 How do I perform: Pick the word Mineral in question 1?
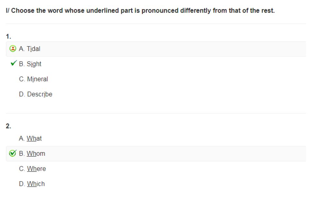coord(37,79)
